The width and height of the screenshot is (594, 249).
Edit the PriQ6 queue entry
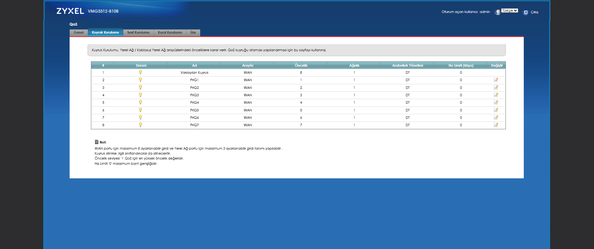tap(496, 118)
